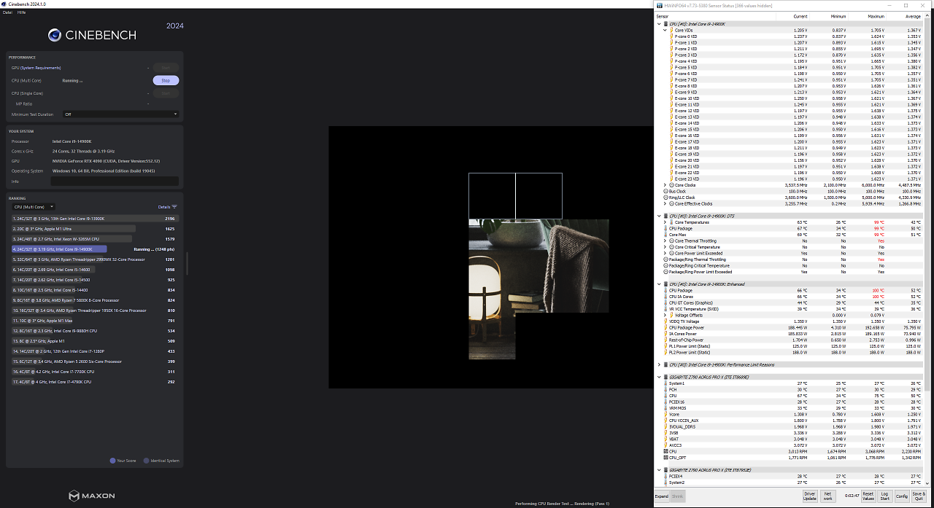Expand the Performance Limit Reasons group
The height and width of the screenshot is (508, 934).
pyautogui.click(x=659, y=364)
